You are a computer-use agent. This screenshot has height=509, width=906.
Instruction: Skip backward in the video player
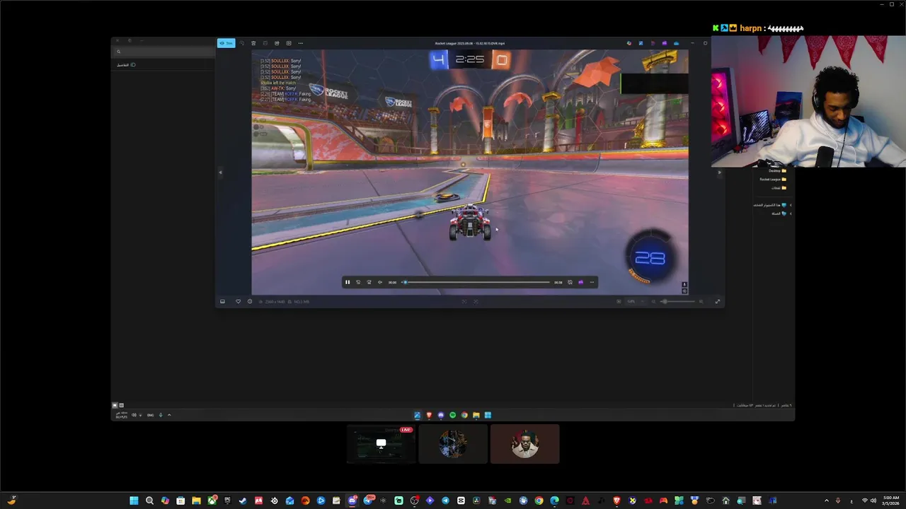click(x=358, y=282)
